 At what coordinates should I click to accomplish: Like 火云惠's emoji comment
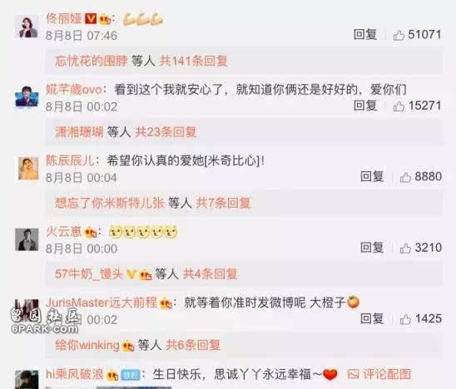(405, 248)
